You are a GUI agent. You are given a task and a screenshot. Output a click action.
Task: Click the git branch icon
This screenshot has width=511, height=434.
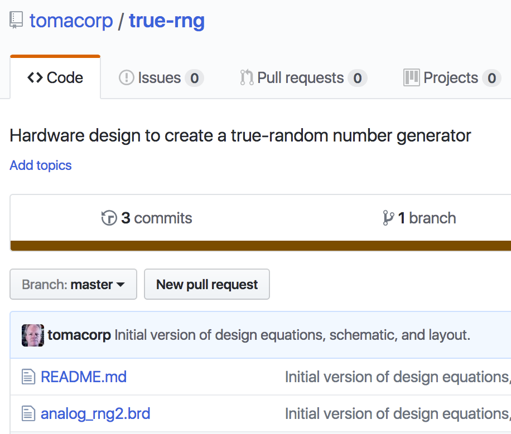(x=388, y=218)
